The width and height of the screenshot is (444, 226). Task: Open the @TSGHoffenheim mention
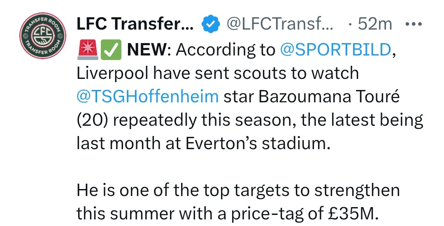tap(147, 97)
